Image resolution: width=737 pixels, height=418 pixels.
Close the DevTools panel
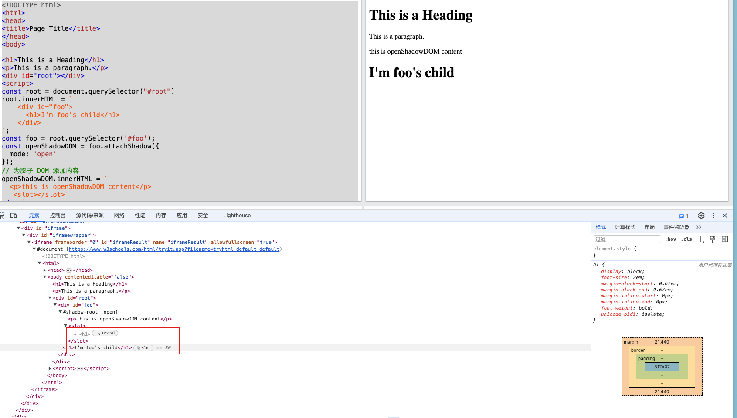point(725,216)
